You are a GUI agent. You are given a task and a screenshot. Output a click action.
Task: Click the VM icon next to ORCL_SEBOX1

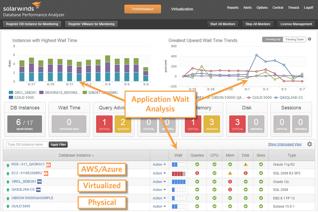click(39, 182)
